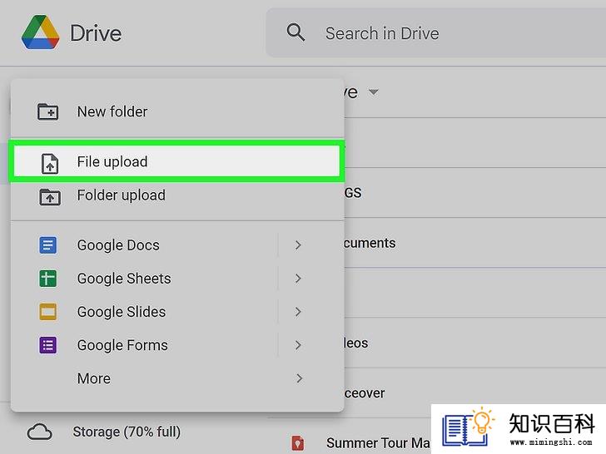606x454 pixels.
Task: Select File upload menu entry
Action: point(177,161)
